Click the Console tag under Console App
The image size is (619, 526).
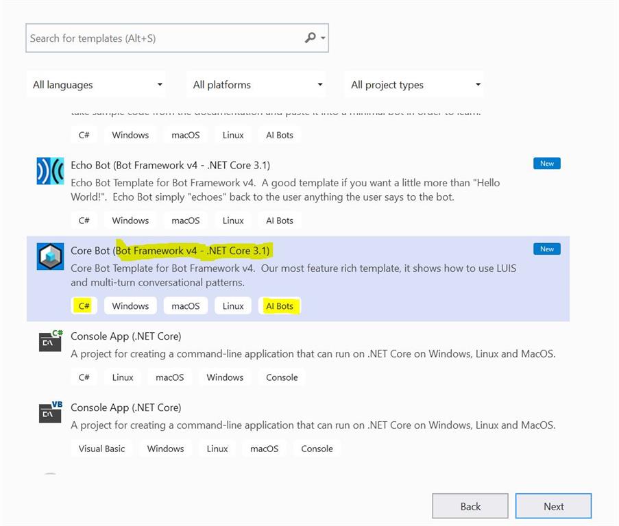(281, 377)
